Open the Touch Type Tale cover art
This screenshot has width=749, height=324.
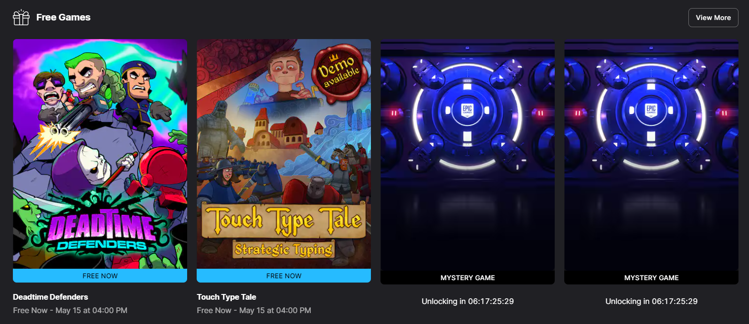(x=284, y=154)
